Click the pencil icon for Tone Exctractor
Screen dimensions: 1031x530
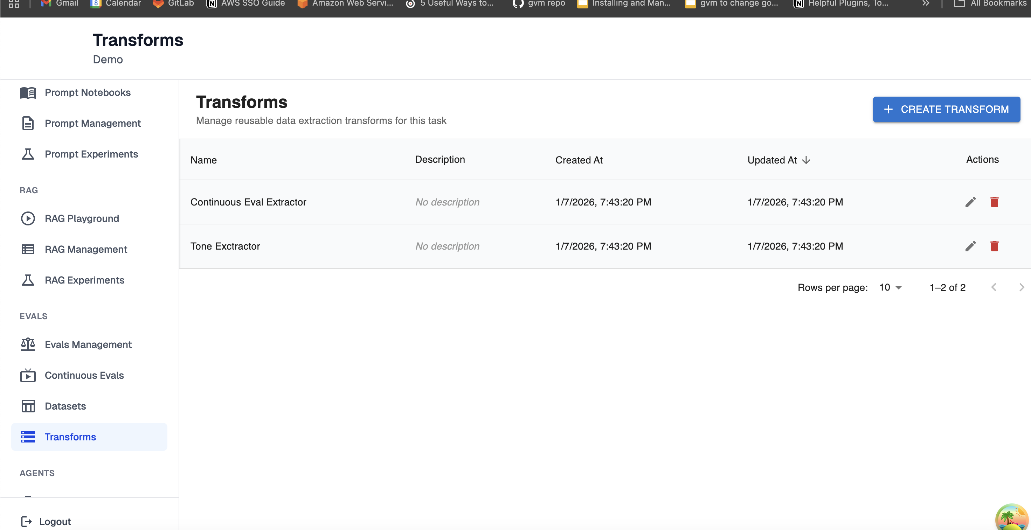pyautogui.click(x=970, y=246)
